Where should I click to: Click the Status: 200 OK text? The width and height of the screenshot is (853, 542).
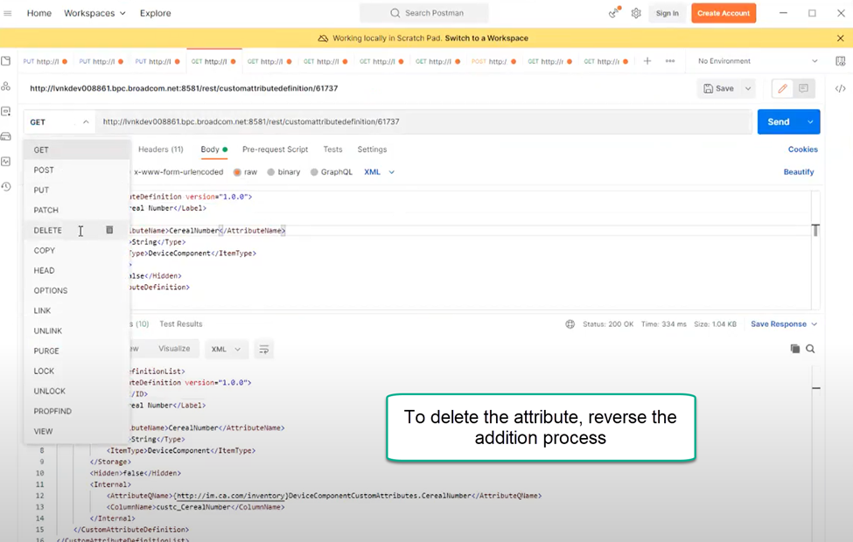point(608,324)
